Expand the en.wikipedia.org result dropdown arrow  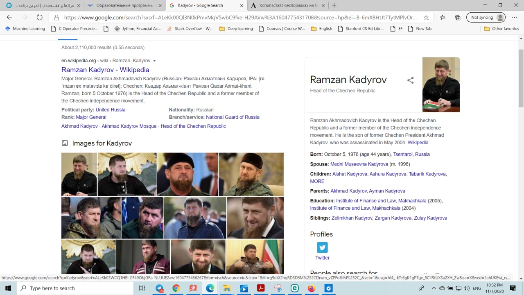(x=154, y=61)
